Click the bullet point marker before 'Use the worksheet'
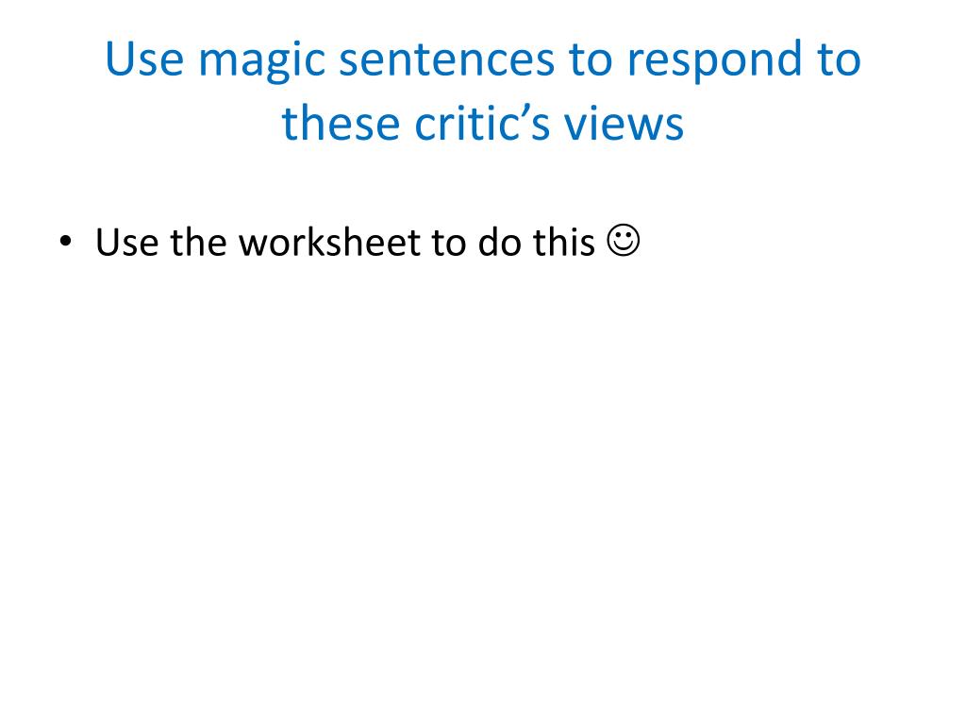The image size is (966, 725). (65, 241)
